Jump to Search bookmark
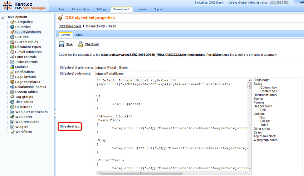Viewport: 304px width, 176px height. point(259,132)
